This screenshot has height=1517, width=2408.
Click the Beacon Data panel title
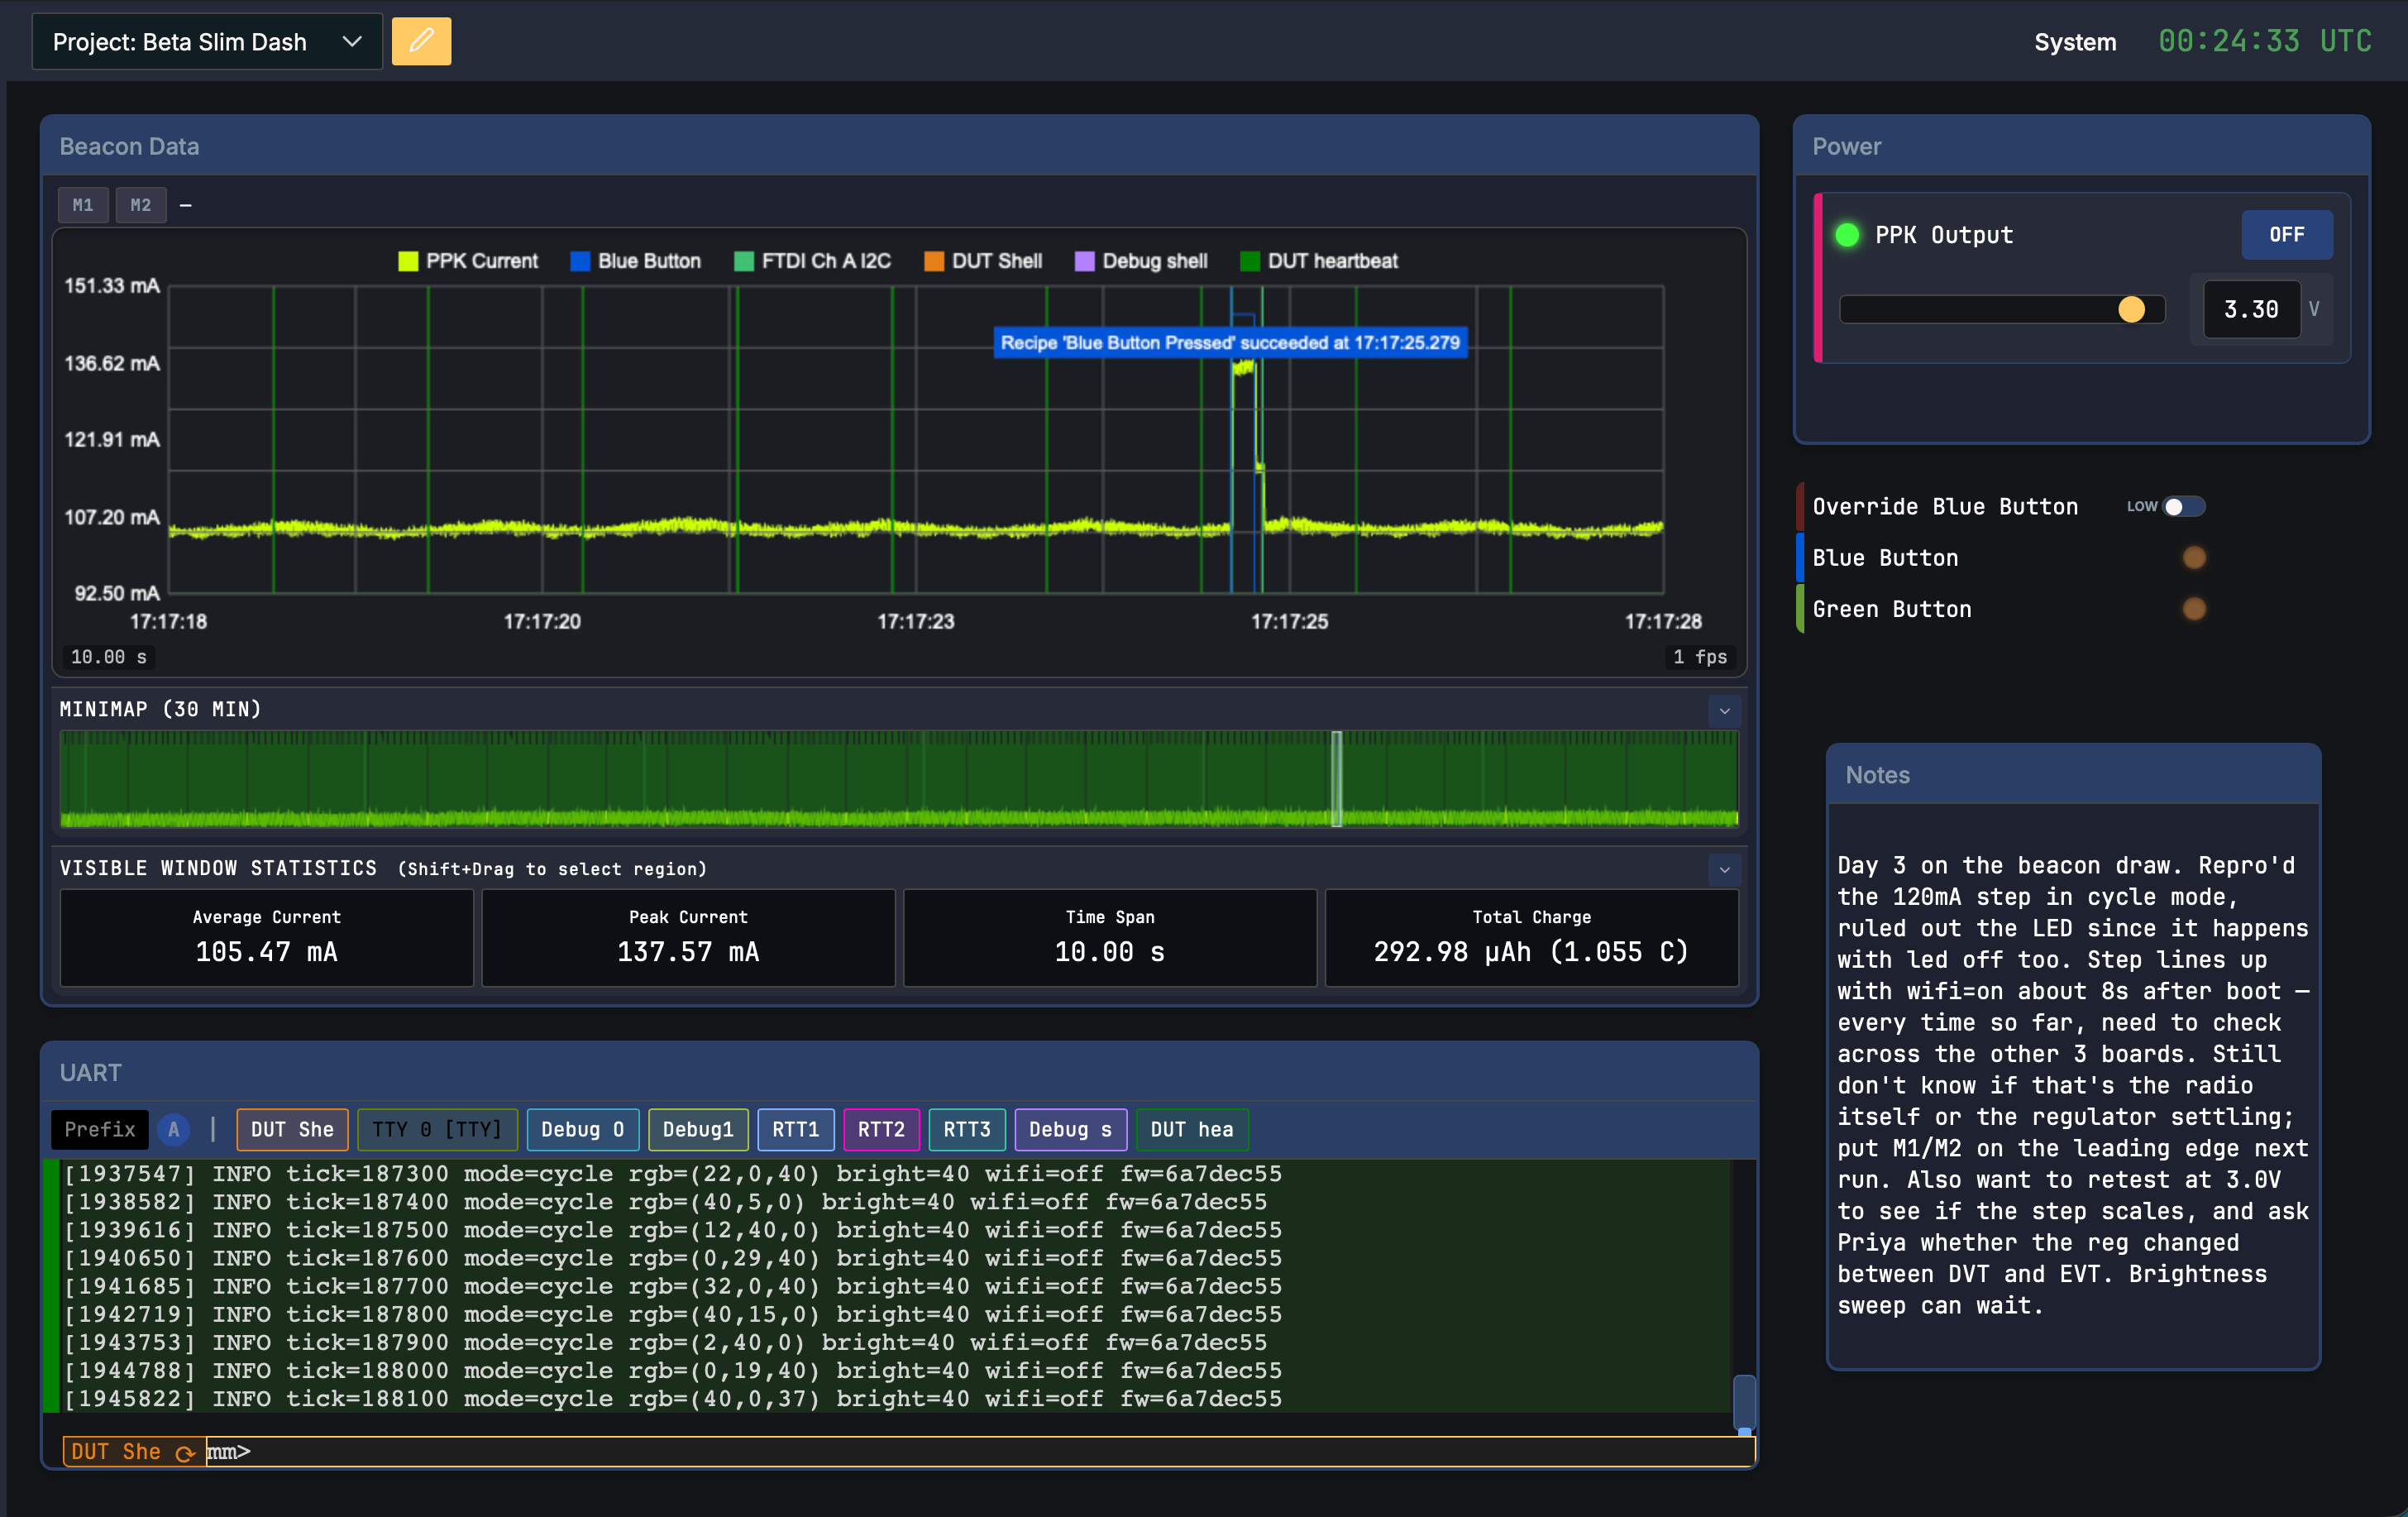coord(129,147)
